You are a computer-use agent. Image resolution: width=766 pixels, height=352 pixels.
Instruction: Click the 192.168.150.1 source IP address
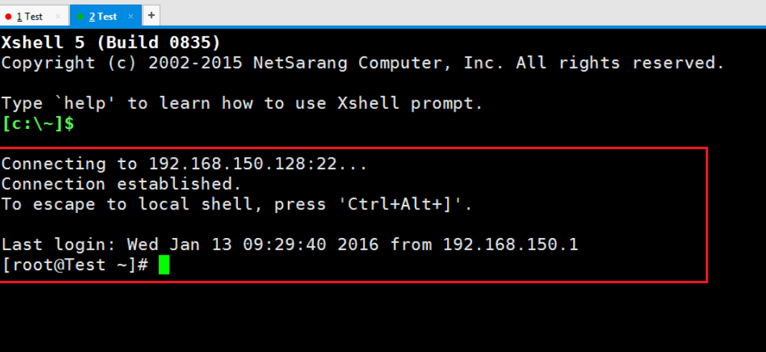pyautogui.click(x=510, y=244)
